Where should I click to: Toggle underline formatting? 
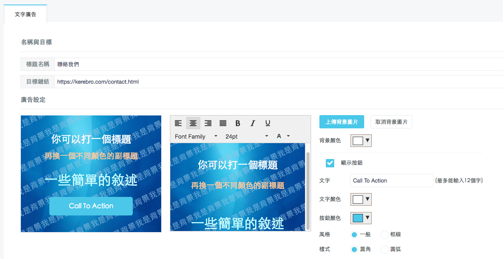click(x=268, y=123)
